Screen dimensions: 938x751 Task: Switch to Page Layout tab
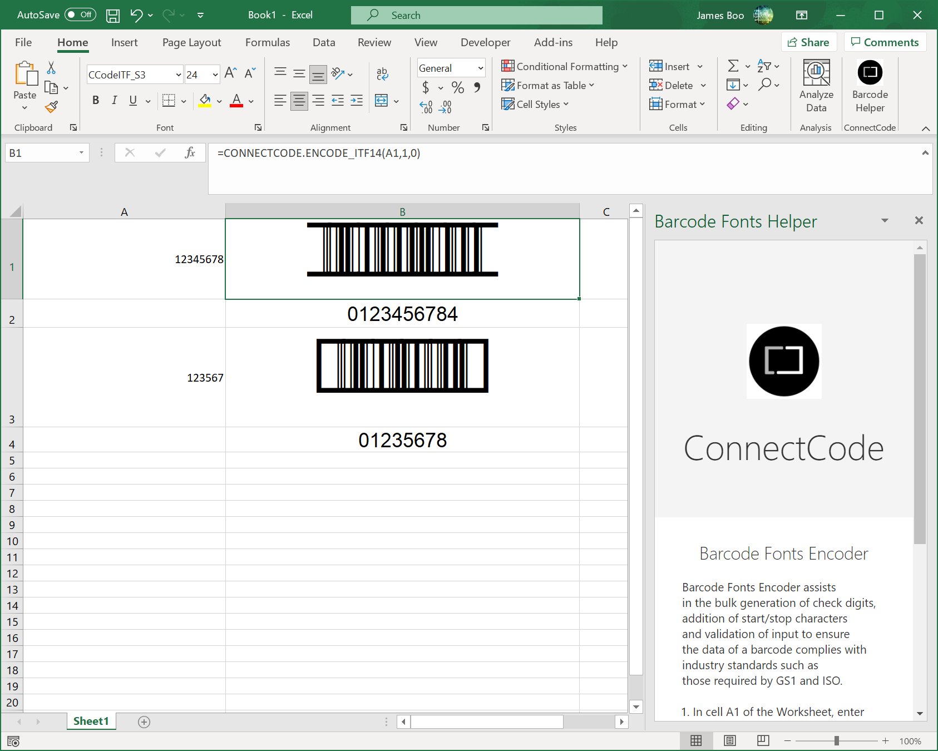tap(191, 42)
